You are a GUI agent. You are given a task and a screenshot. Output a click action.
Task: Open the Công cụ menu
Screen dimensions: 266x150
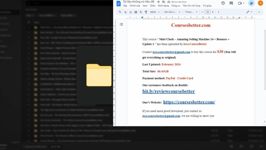pyautogui.click(x=175, y=6)
